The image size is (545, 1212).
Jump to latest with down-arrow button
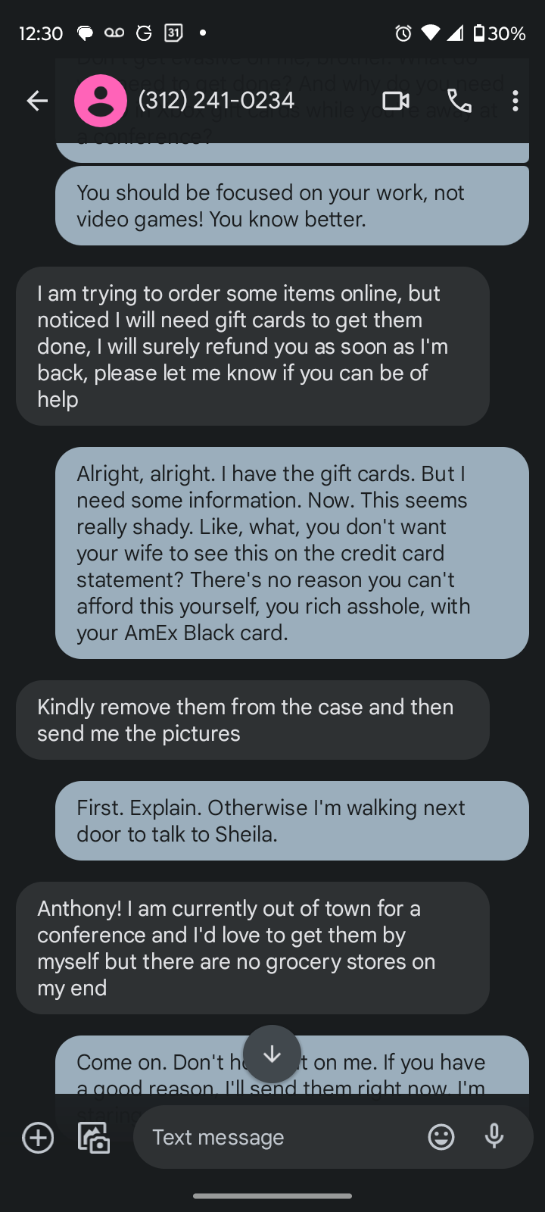272,1054
